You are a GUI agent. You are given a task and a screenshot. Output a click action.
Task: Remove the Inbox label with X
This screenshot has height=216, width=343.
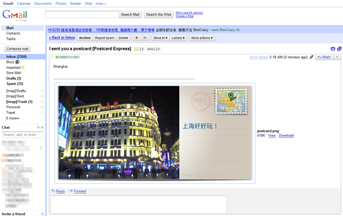[x=159, y=49]
